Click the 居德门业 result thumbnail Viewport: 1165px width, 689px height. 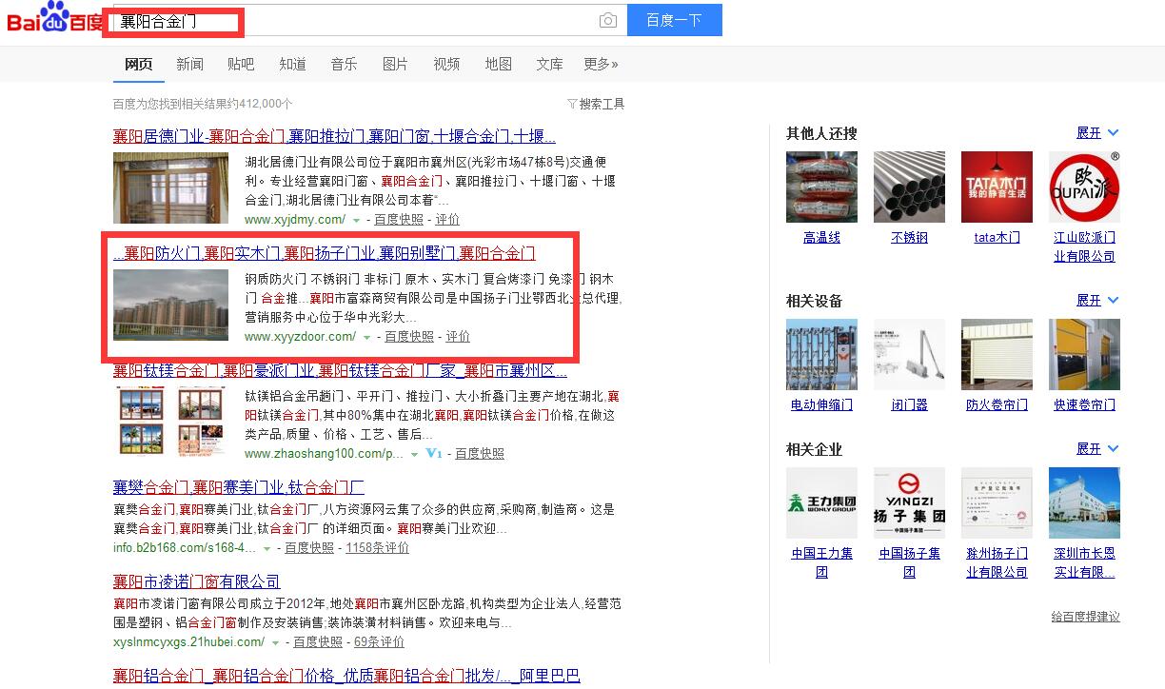[170, 187]
